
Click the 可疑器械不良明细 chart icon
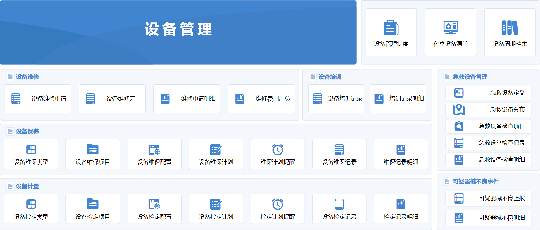pos(459,218)
